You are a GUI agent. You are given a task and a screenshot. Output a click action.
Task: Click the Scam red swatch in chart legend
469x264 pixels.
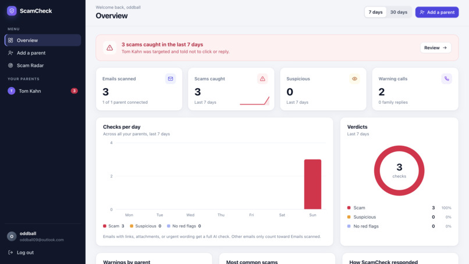pos(105,226)
